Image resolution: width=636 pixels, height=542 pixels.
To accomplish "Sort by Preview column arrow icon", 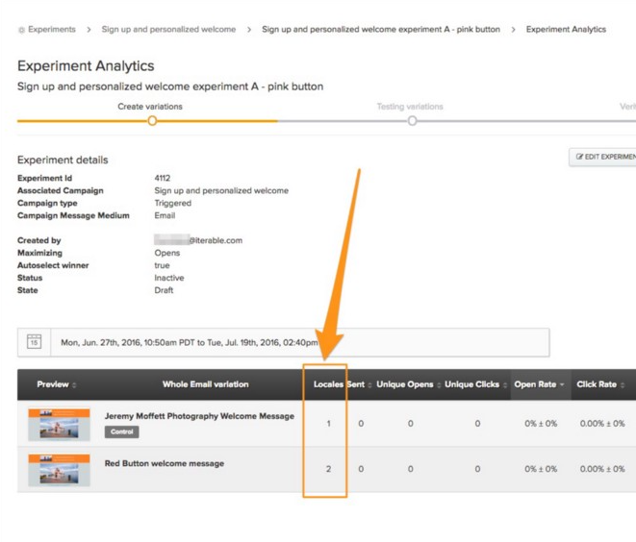I will pos(74,385).
